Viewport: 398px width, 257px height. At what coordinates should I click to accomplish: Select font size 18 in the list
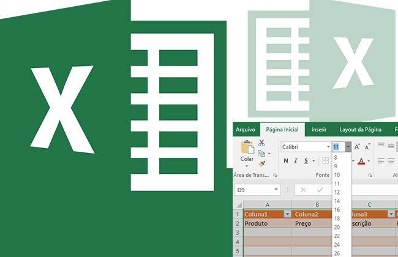click(x=342, y=218)
